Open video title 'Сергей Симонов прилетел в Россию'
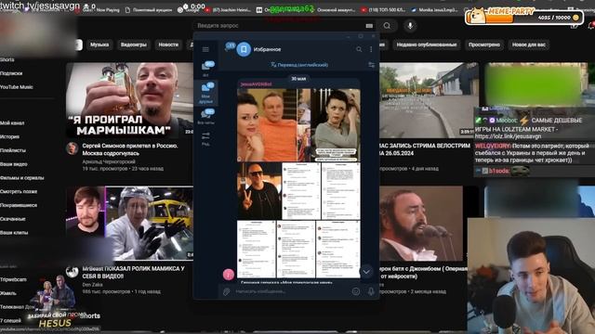595x334 pixels. [130, 149]
